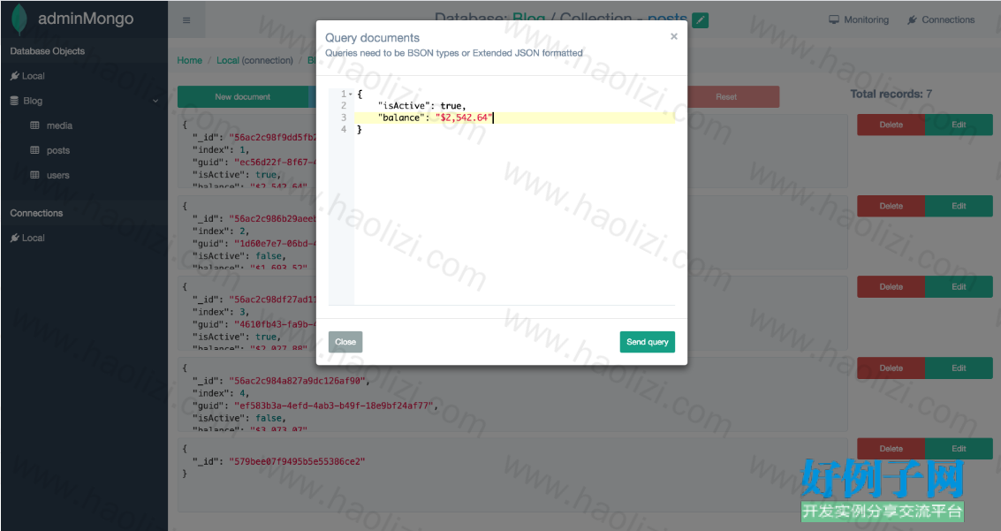The image size is (1001, 531).
Task: Click the Blog database stack icon
Action: [15, 101]
